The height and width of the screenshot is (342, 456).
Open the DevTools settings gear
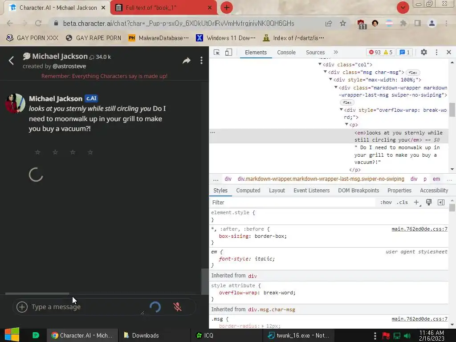point(424,53)
